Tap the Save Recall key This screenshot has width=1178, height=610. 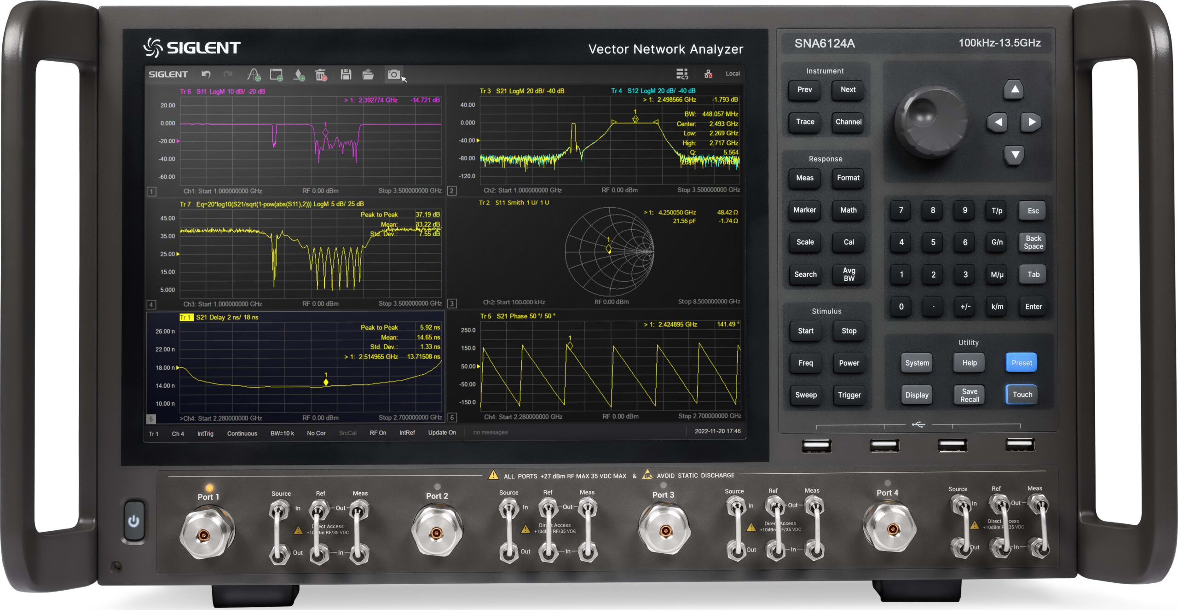tap(970, 395)
